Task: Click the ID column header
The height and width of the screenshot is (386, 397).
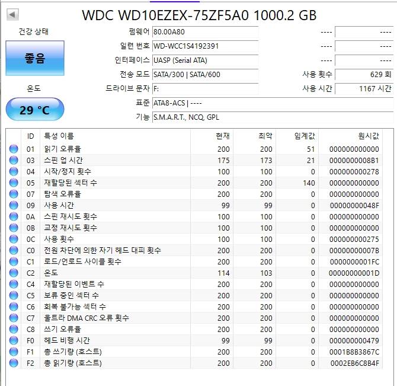Action: (x=30, y=136)
